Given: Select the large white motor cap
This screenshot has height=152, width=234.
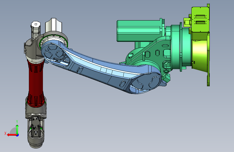Looking at the screenshot, I should (54, 25).
